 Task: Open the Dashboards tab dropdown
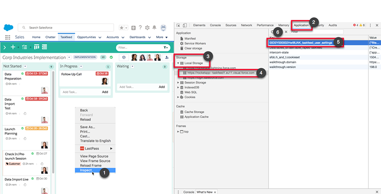coord(150,38)
